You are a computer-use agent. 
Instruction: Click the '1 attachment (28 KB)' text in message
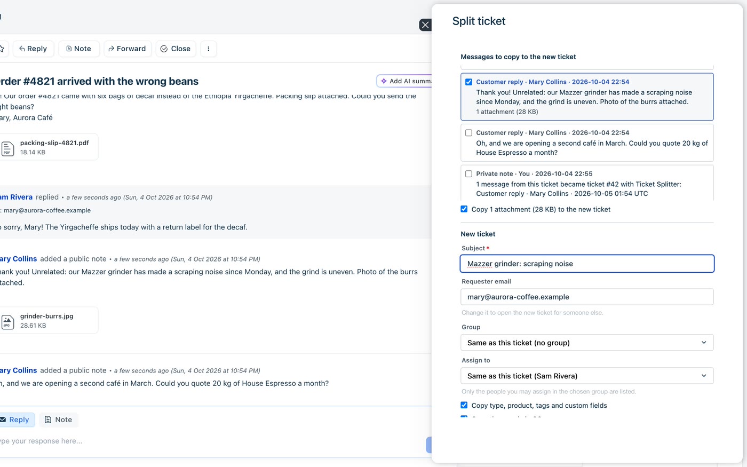click(x=507, y=112)
